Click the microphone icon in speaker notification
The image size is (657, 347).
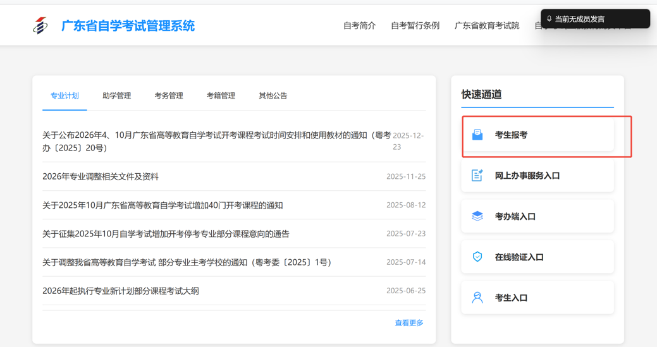coord(549,19)
